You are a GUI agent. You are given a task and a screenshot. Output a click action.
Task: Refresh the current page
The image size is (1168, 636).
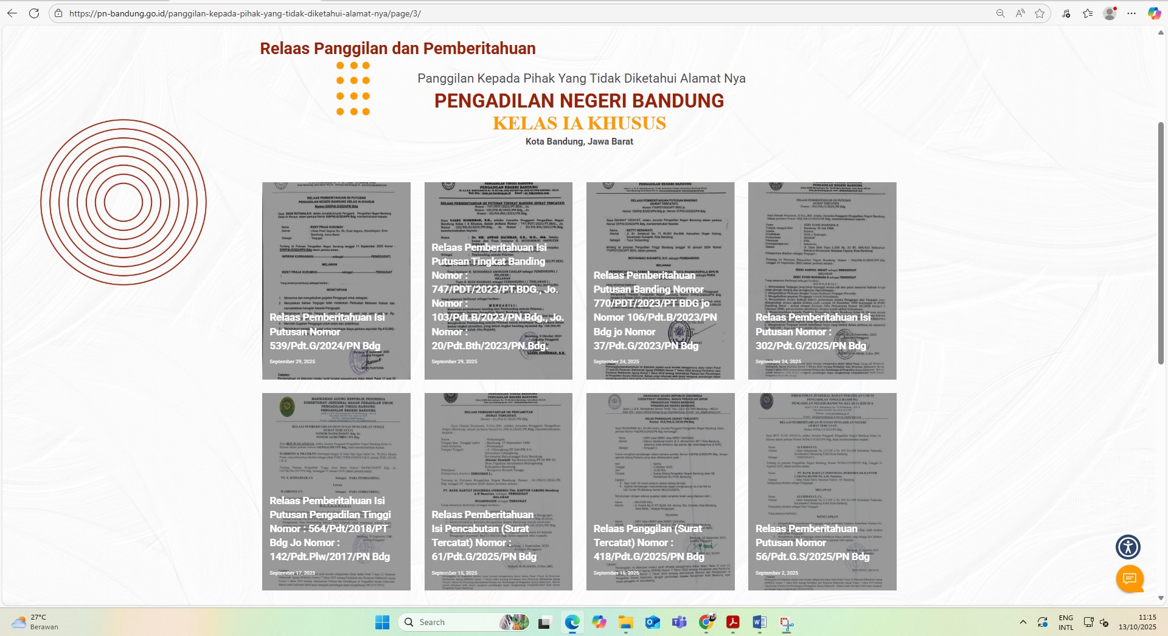point(34,13)
